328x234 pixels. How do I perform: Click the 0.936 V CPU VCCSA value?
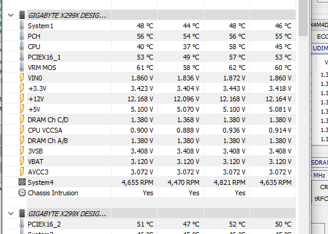click(234, 130)
